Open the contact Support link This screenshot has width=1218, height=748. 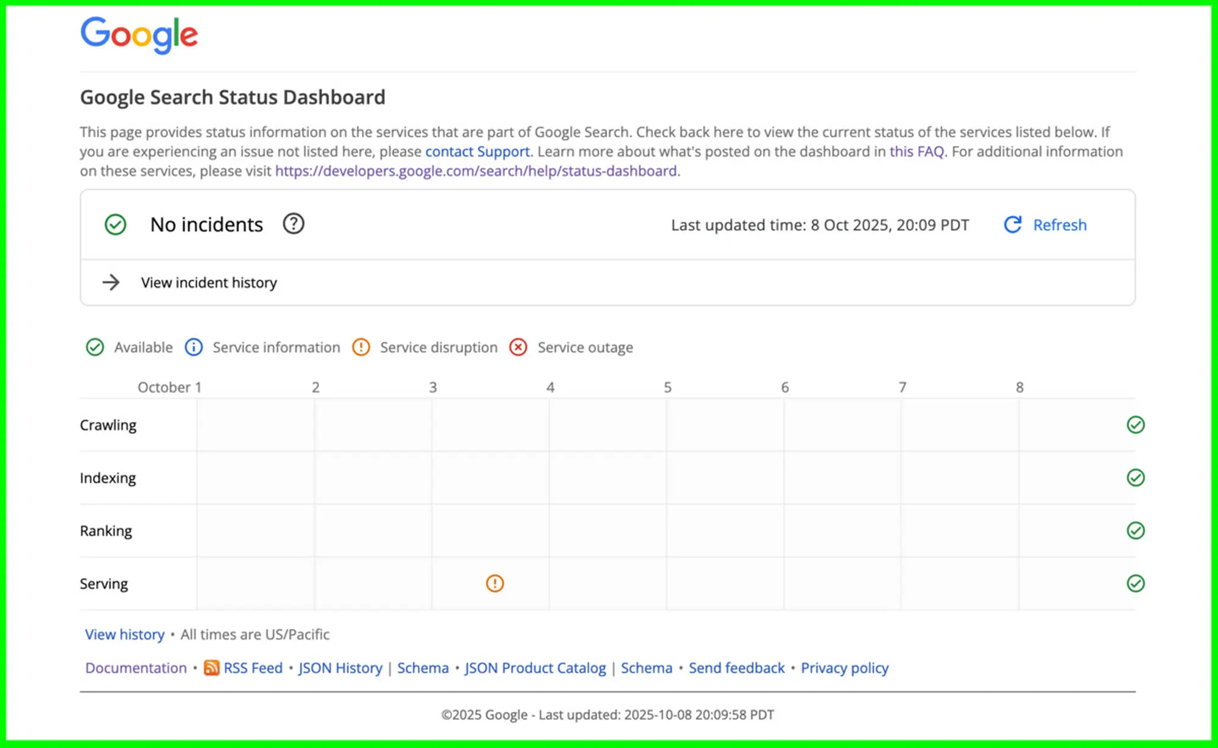click(477, 152)
